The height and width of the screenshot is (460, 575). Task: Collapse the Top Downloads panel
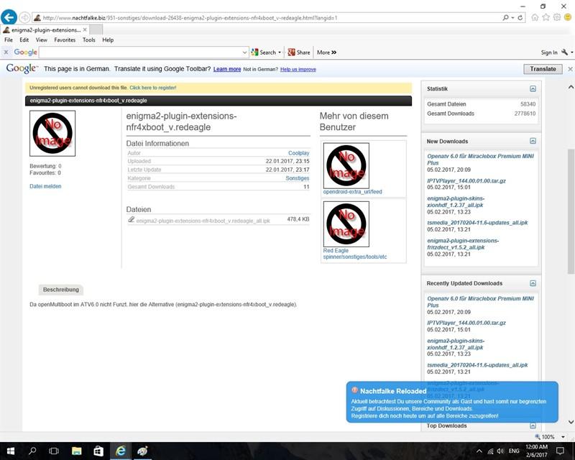(x=533, y=426)
